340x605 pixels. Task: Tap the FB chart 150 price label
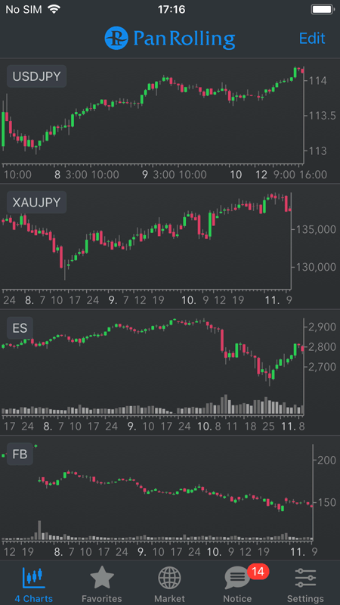coord(325,502)
